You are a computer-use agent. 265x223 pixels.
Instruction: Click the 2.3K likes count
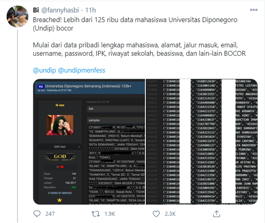170,214
